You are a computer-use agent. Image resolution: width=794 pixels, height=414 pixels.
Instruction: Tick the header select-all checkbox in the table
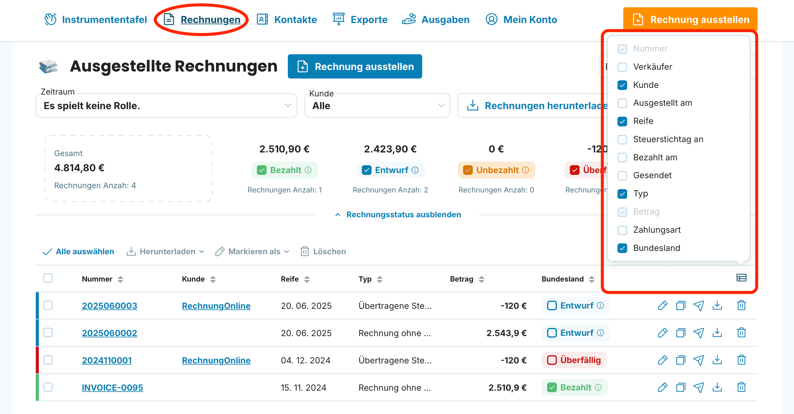click(x=48, y=278)
